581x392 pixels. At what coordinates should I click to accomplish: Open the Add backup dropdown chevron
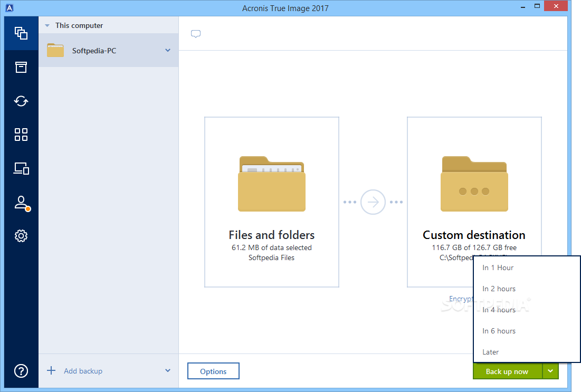pyautogui.click(x=168, y=370)
